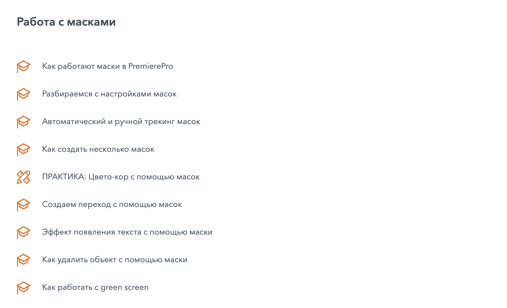Click cap icon beside "Как работать с green screen"
This screenshot has height=308, width=507.
tap(23, 288)
